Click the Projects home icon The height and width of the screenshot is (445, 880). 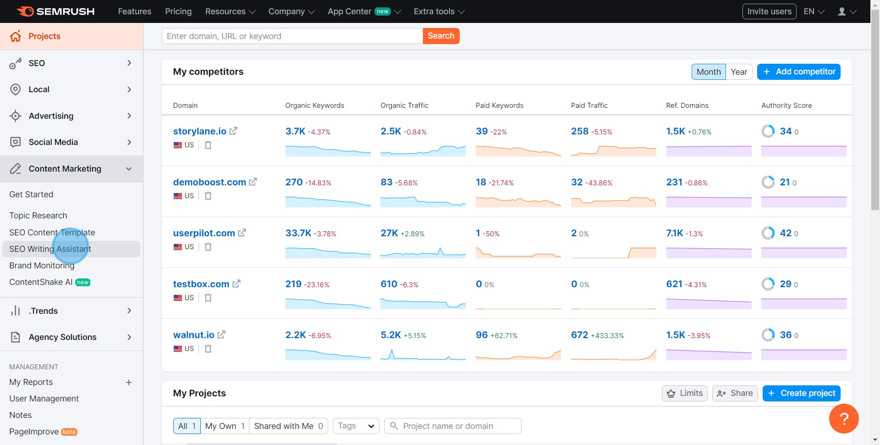16,36
